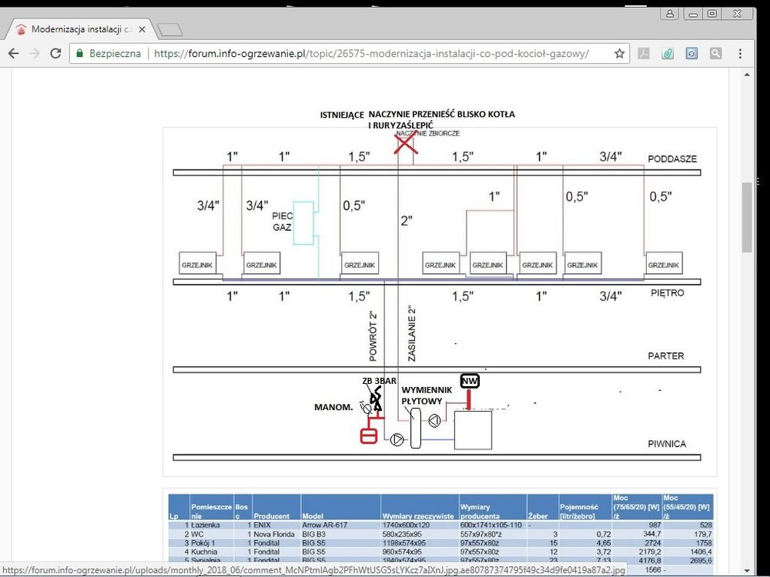Bookmark this page with the star icon
Image resolution: width=770 pixels, height=577 pixels.
pos(619,54)
